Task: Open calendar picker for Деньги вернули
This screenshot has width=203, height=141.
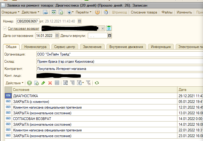Action: 110,36
